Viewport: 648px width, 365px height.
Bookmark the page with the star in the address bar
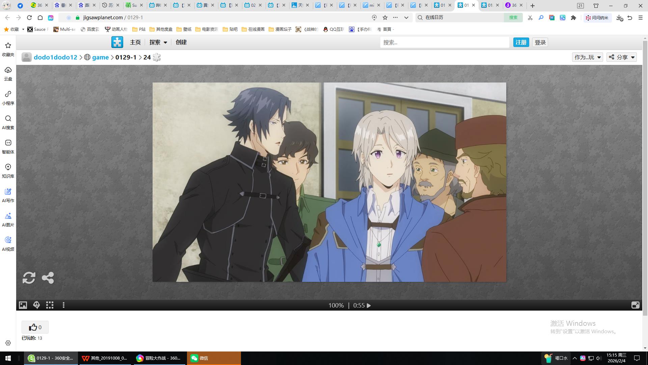(385, 18)
